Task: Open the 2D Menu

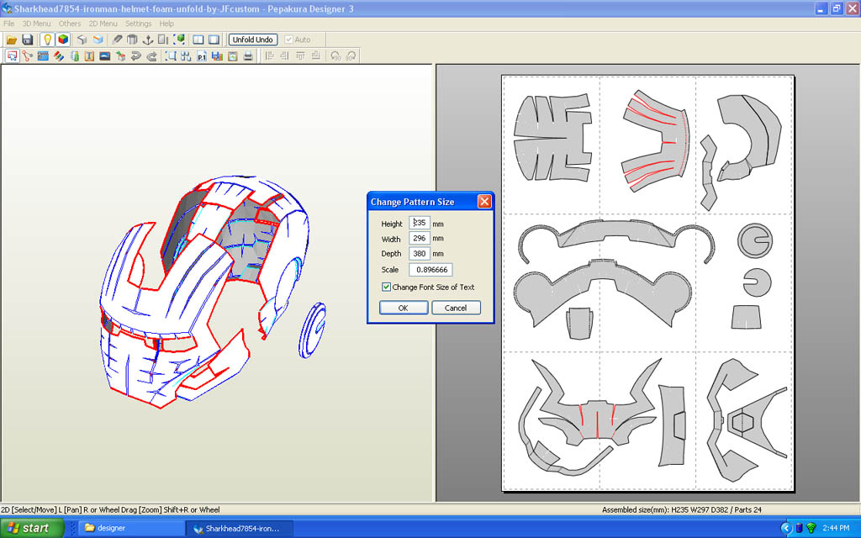Action: (x=103, y=24)
